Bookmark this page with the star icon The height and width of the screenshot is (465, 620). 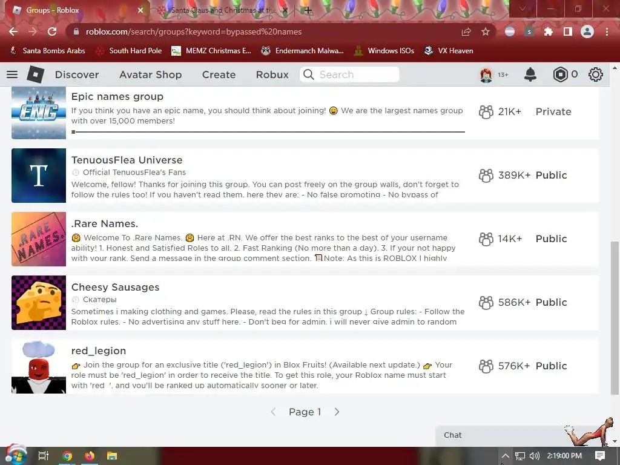click(x=486, y=31)
